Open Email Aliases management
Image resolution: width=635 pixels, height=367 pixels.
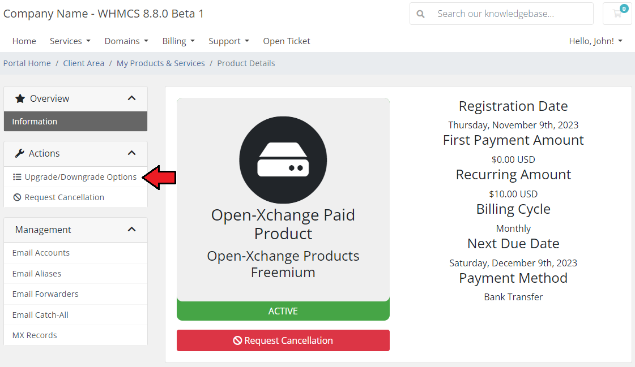click(x=76, y=274)
